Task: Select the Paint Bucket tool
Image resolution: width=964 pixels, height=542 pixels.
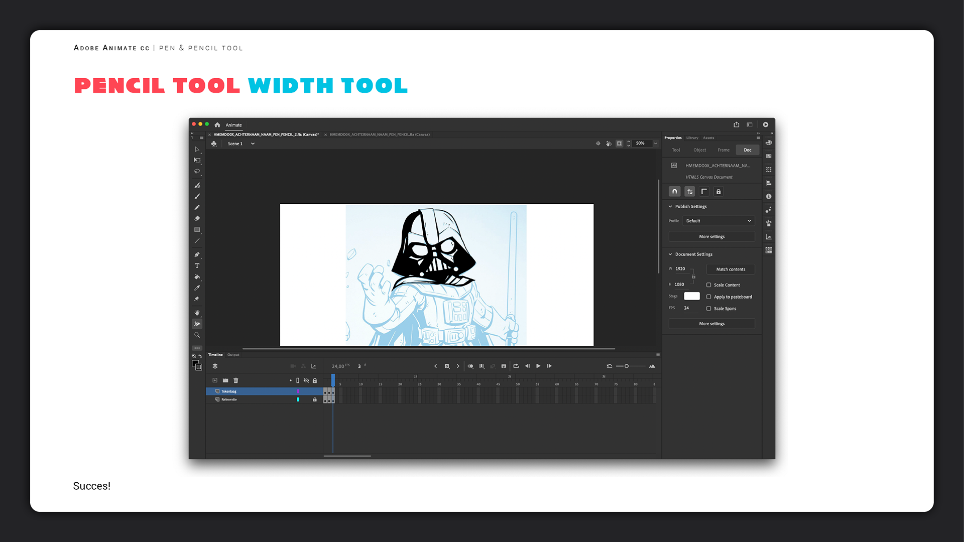Action: (x=197, y=277)
